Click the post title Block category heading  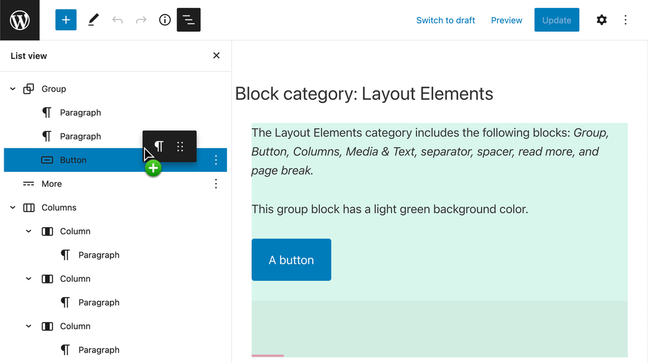click(x=364, y=94)
